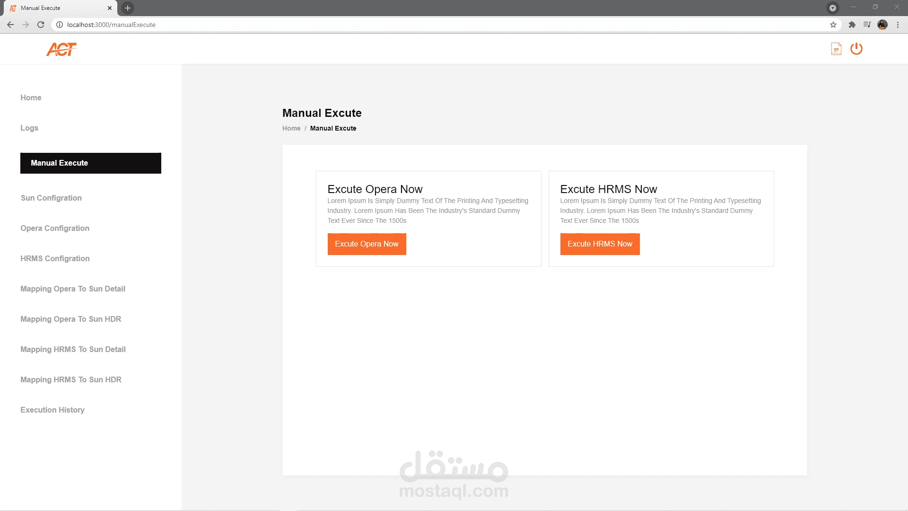Bookmark this page with star icon
Viewport: 908px width, 511px height.
[833, 25]
